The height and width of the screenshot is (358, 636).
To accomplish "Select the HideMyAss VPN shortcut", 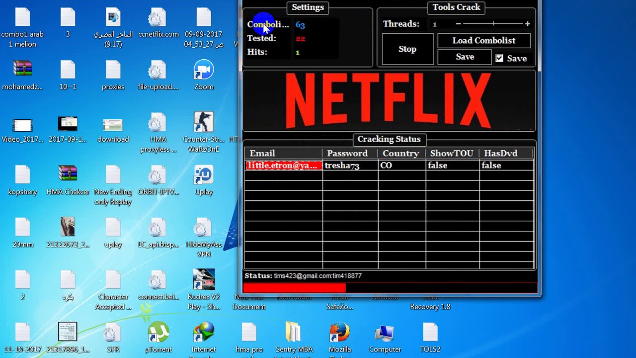I will tap(204, 238).
